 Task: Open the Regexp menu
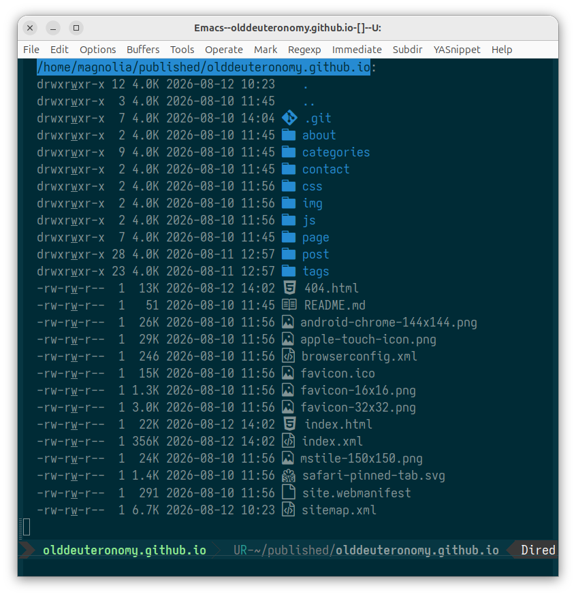[x=304, y=50]
